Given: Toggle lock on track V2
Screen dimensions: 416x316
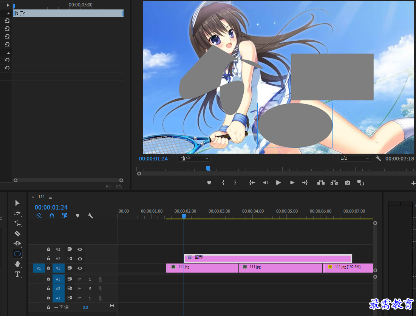Looking at the screenshot, I should click(48, 259).
